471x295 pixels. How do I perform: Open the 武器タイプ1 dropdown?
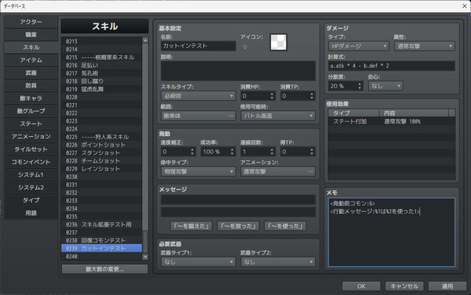coord(198,262)
